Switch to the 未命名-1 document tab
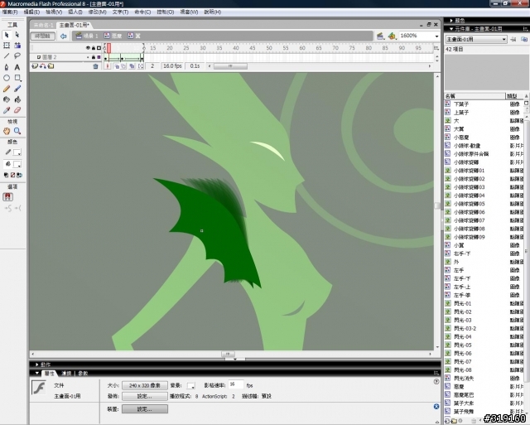 (44, 25)
